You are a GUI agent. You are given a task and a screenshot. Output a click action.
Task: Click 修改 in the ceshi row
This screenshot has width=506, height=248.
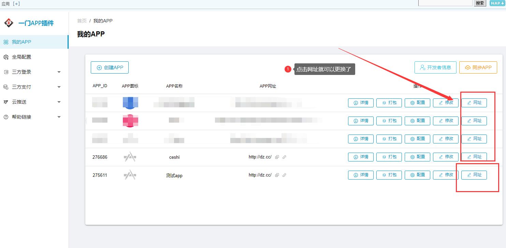(446, 157)
